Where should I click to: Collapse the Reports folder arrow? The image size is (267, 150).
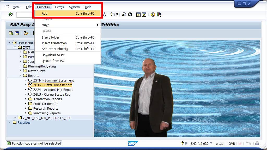pos(20,75)
